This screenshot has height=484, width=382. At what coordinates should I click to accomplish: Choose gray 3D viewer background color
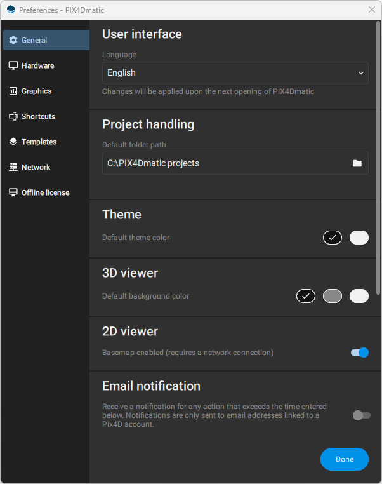(x=333, y=296)
